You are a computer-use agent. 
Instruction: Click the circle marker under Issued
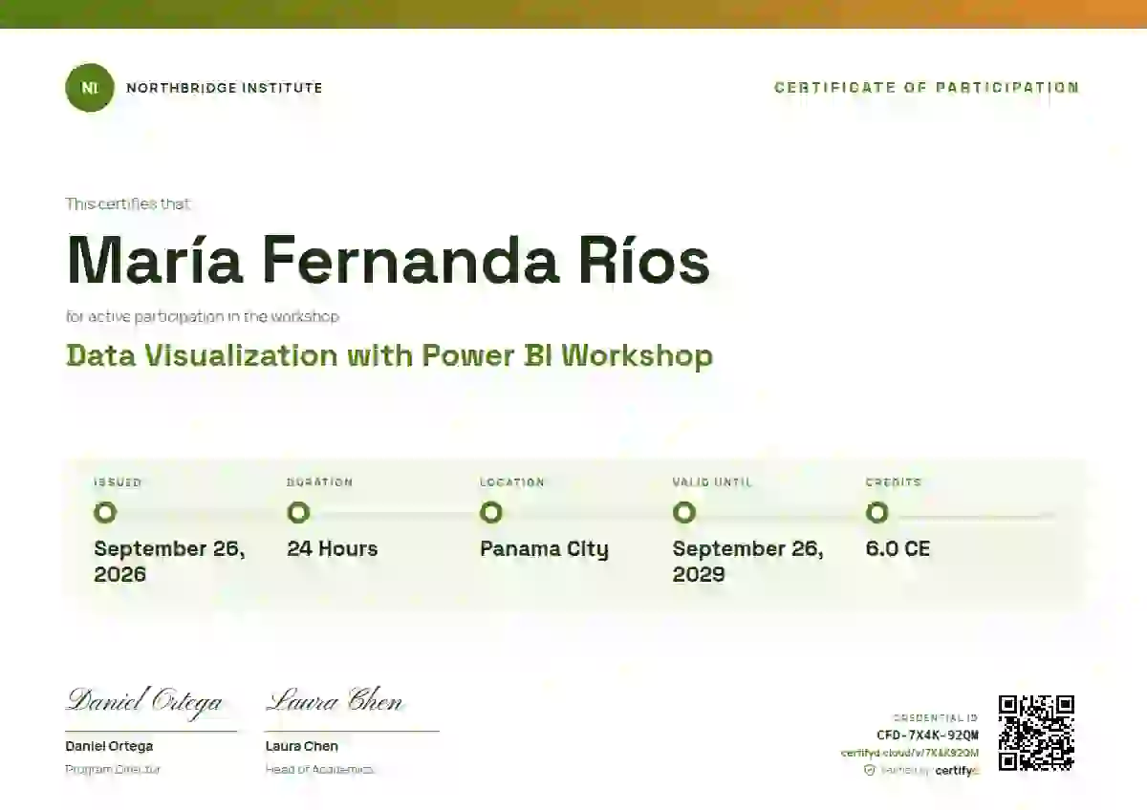pos(105,513)
